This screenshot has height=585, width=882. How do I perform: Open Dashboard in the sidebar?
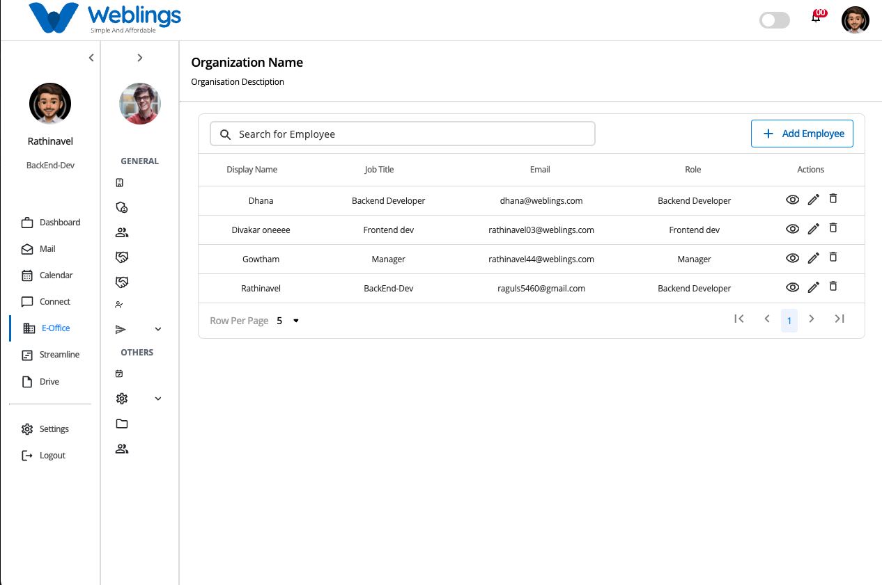pyautogui.click(x=50, y=223)
